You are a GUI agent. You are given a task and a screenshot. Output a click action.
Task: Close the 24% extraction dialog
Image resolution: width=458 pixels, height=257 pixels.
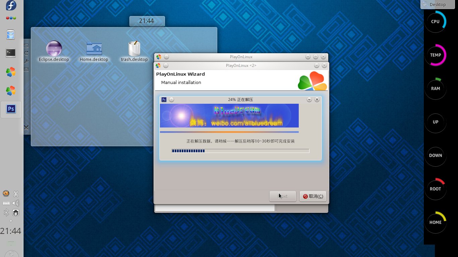point(317,99)
